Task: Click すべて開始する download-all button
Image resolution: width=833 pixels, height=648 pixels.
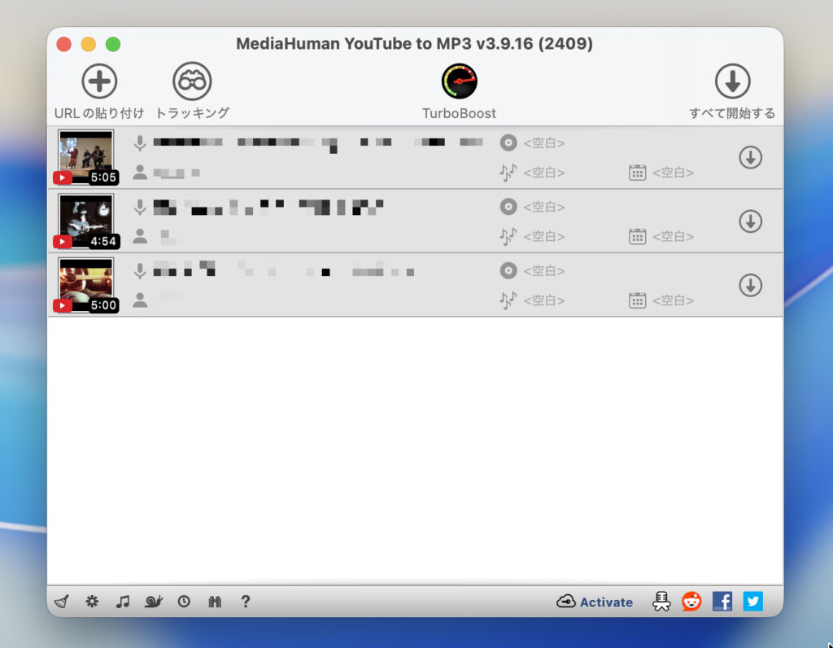Action: coord(732,81)
